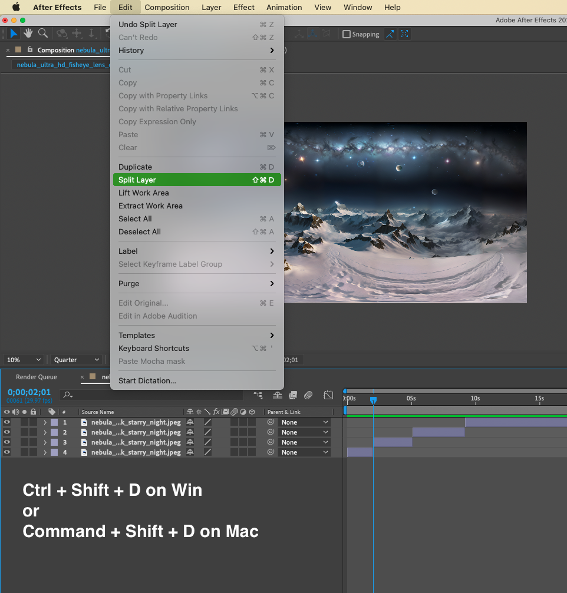The height and width of the screenshot is (593, 567).
Task: Click the composition flowchart icon in timeline
Action: coord(258,395)
